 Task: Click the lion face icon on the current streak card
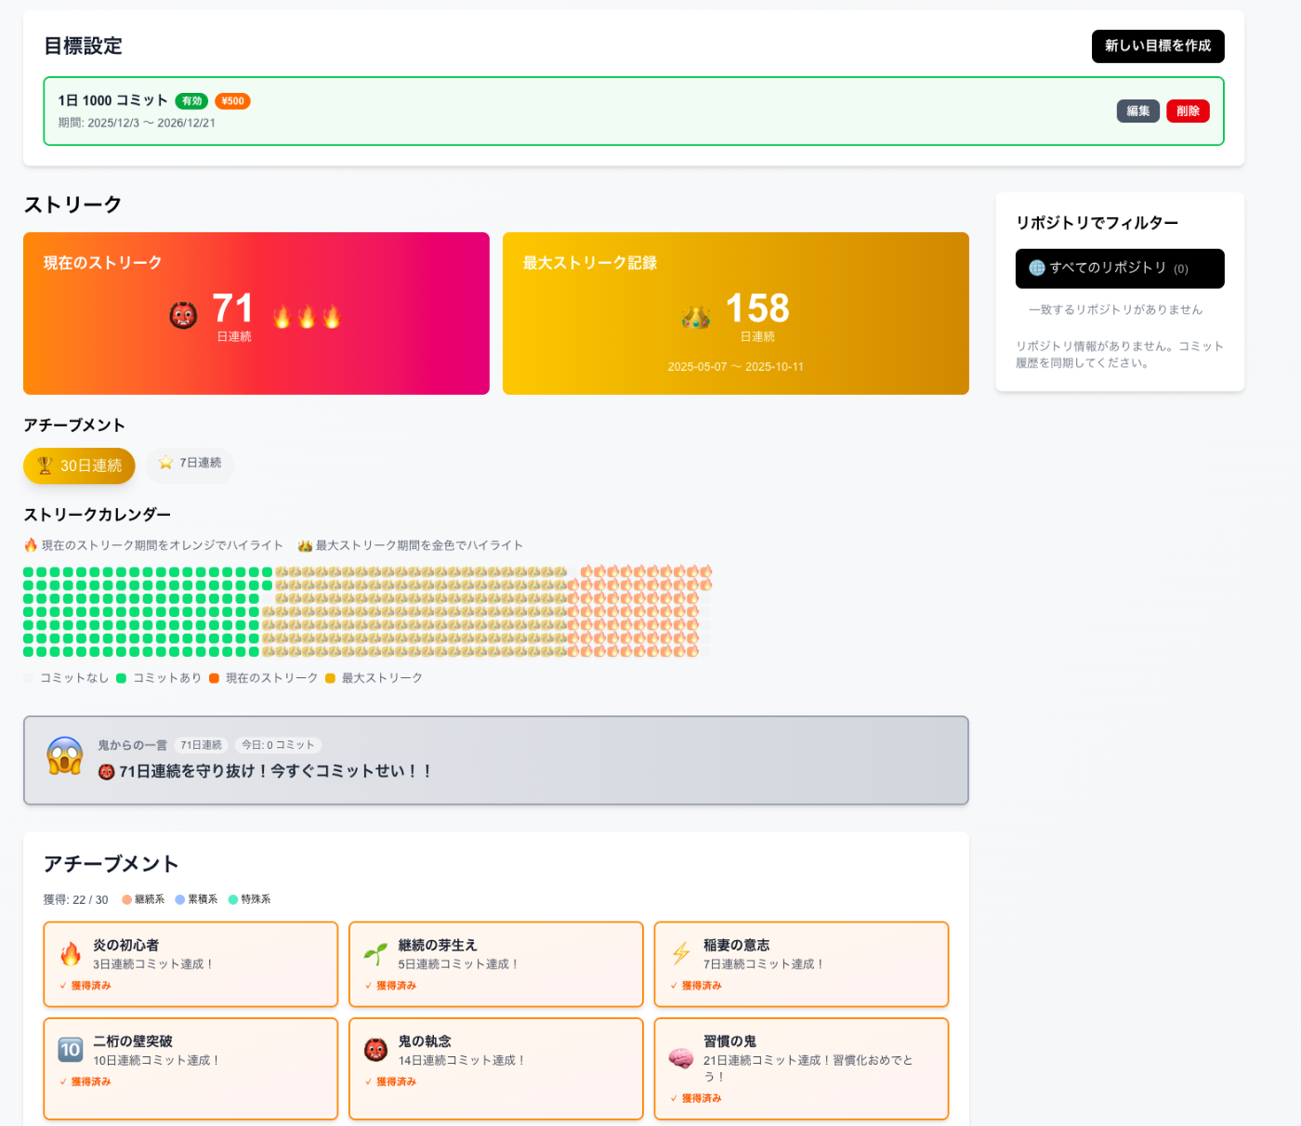[182, 313]
